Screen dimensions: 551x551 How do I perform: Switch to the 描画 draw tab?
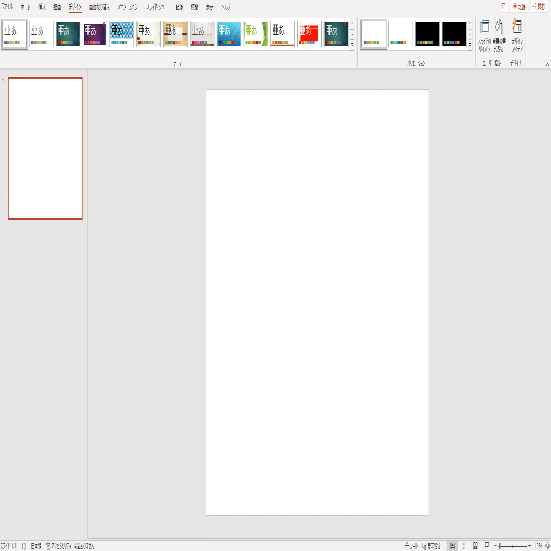(x=57, y=7)
